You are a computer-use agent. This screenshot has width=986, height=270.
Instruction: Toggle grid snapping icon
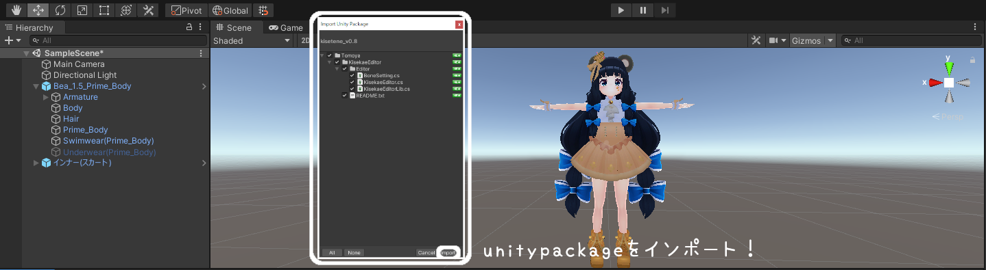coord(263,10)
